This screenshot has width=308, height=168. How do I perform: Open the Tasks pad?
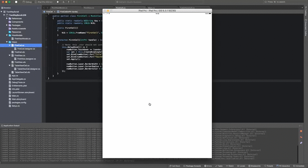[x=219, y=166]
